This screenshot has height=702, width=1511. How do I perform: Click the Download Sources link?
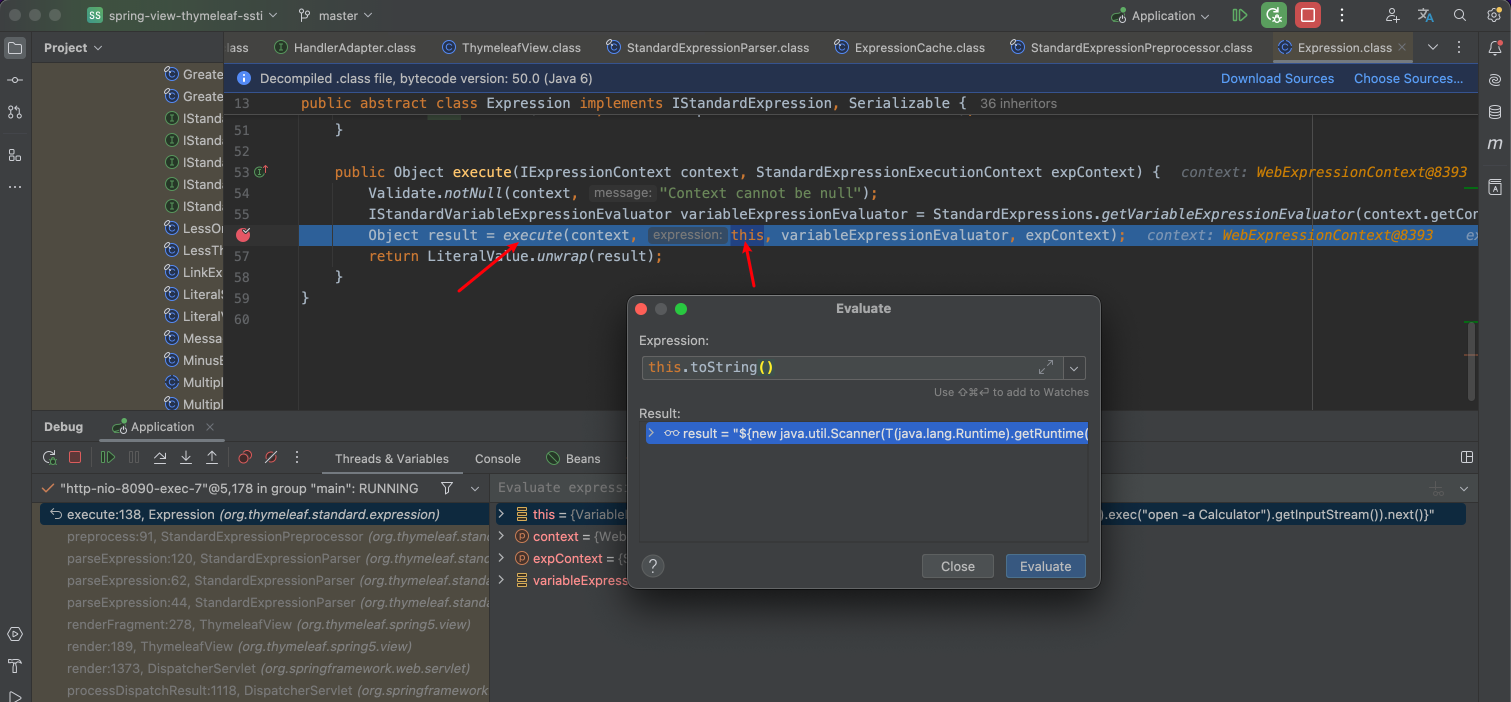point(1277,78)
